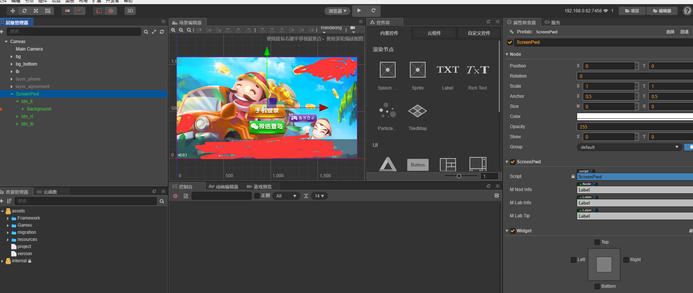Click the play preview button
The height and width of the screenshot is (293, 693).
(x=359, y=10)
